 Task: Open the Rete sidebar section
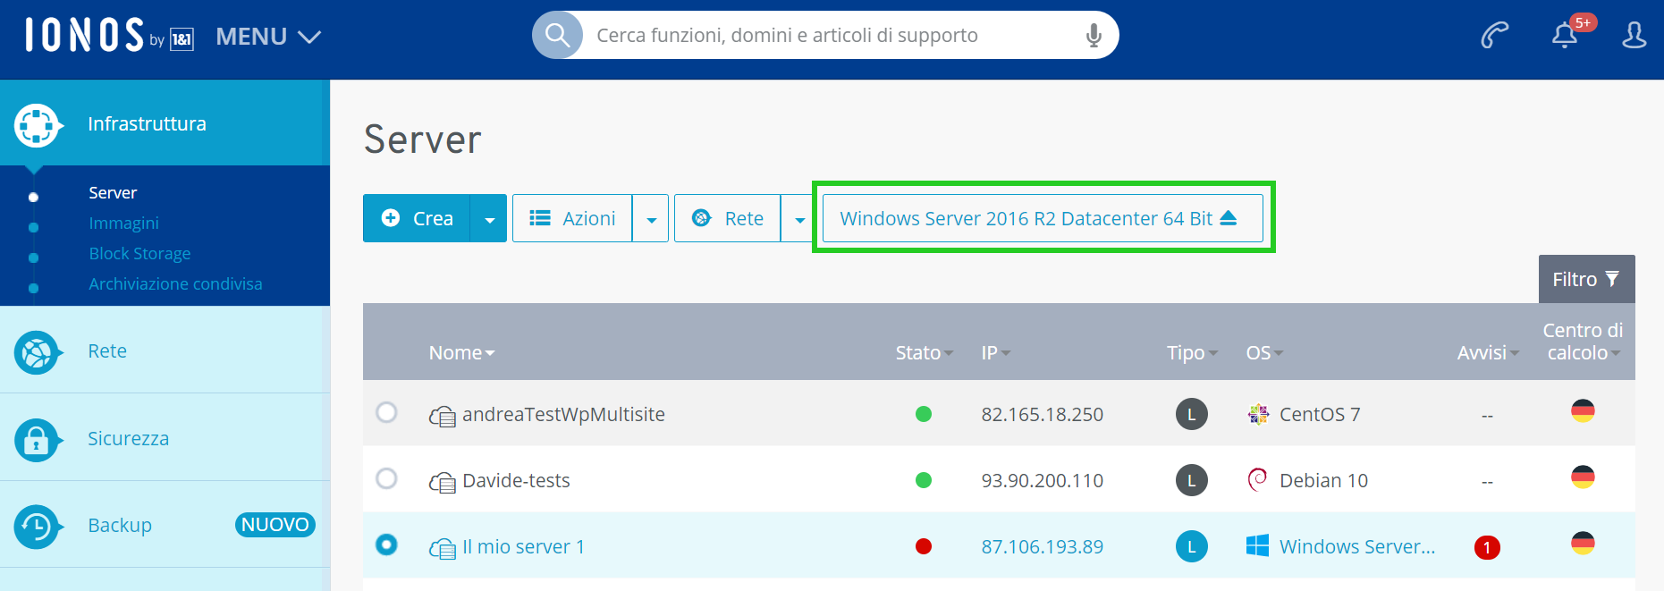coord(165,350)
